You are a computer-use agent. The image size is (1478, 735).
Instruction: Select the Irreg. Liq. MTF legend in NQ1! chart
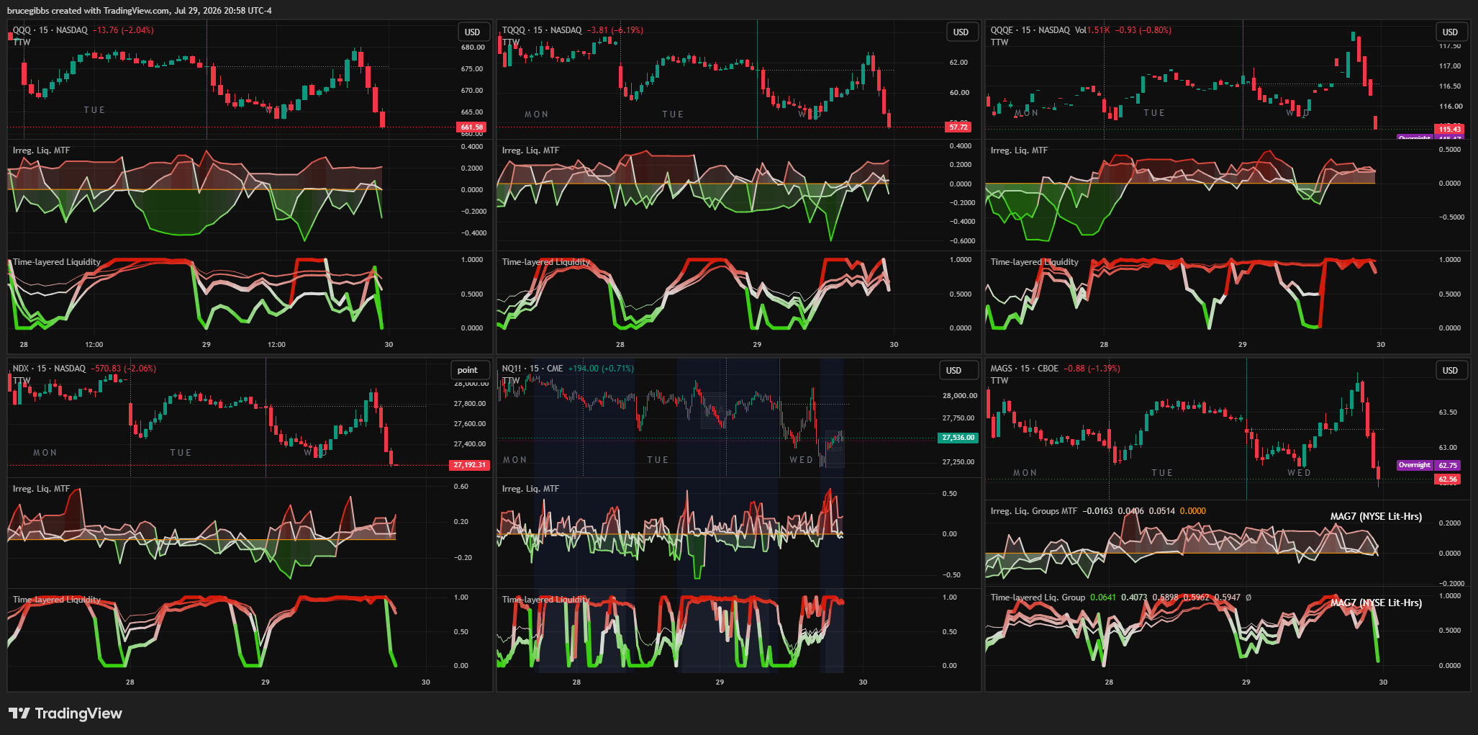click(x=530, y=489)
